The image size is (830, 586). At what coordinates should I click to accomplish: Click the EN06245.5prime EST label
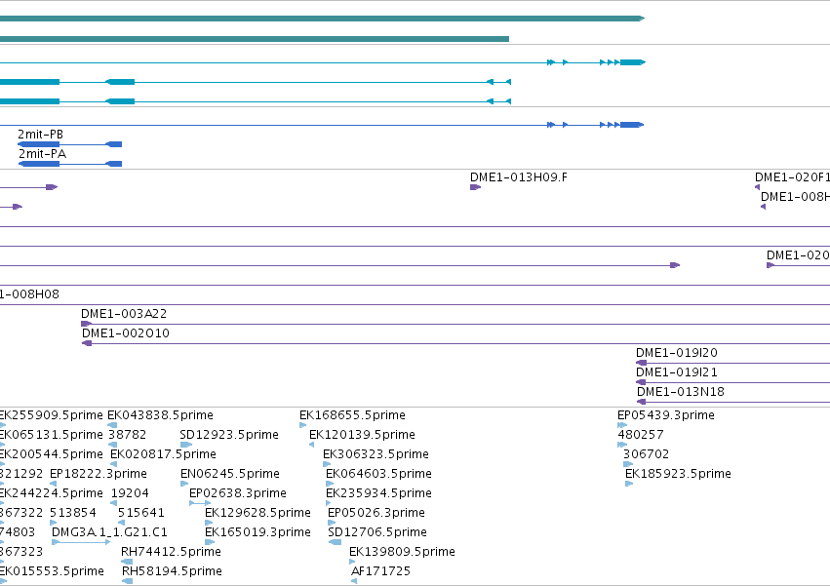(x=230, y=474)
